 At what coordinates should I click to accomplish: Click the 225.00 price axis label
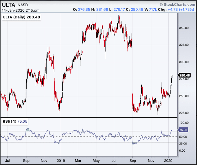pos(184,113)
